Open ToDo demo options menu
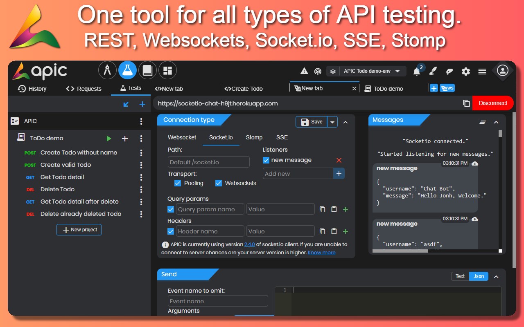The height and width of the screenshot is (327, 524). click(x=141, y=139)
